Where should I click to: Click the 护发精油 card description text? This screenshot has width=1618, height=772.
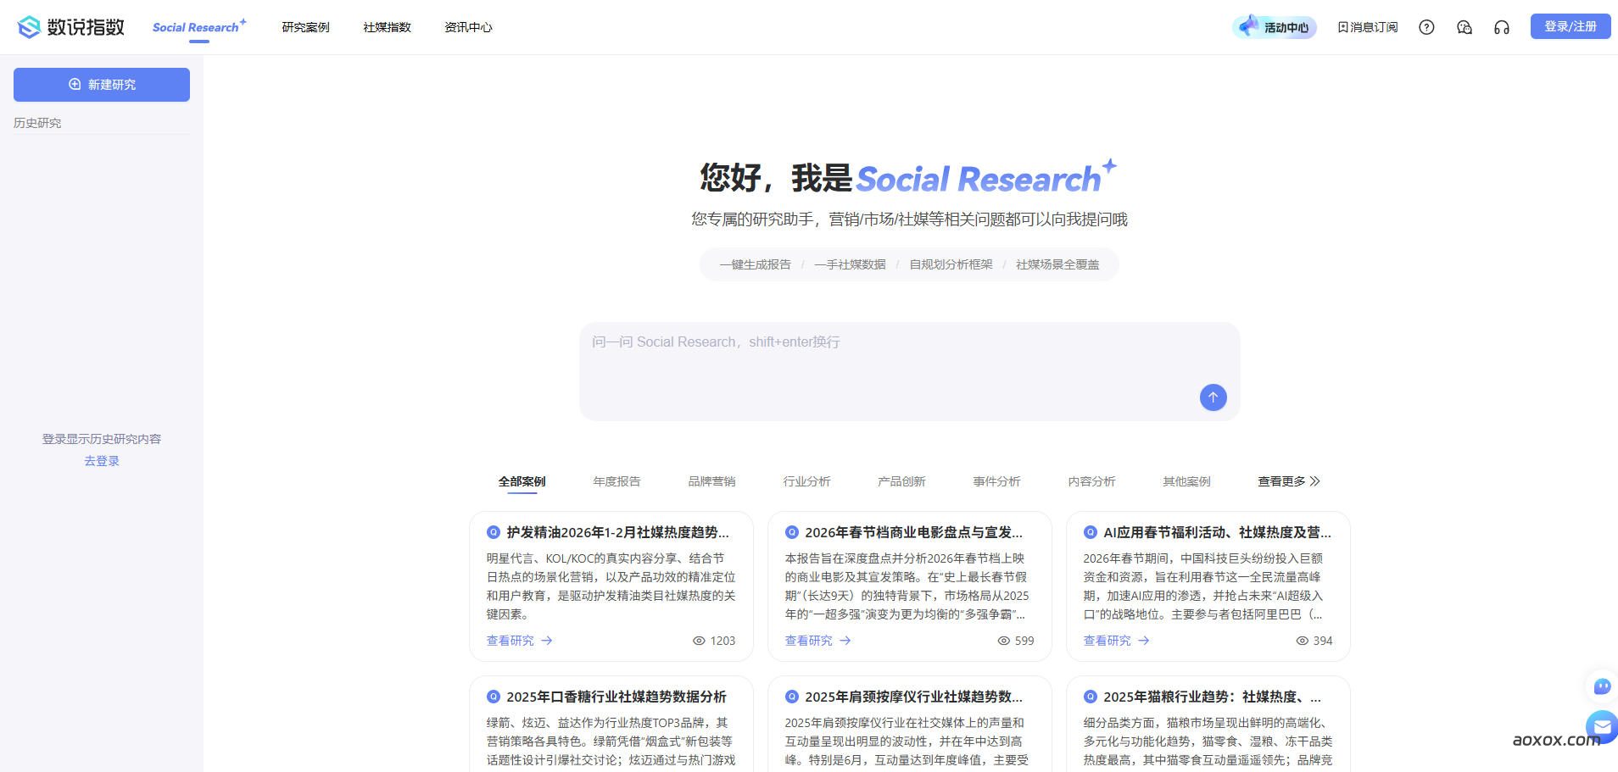pos(611,586)
